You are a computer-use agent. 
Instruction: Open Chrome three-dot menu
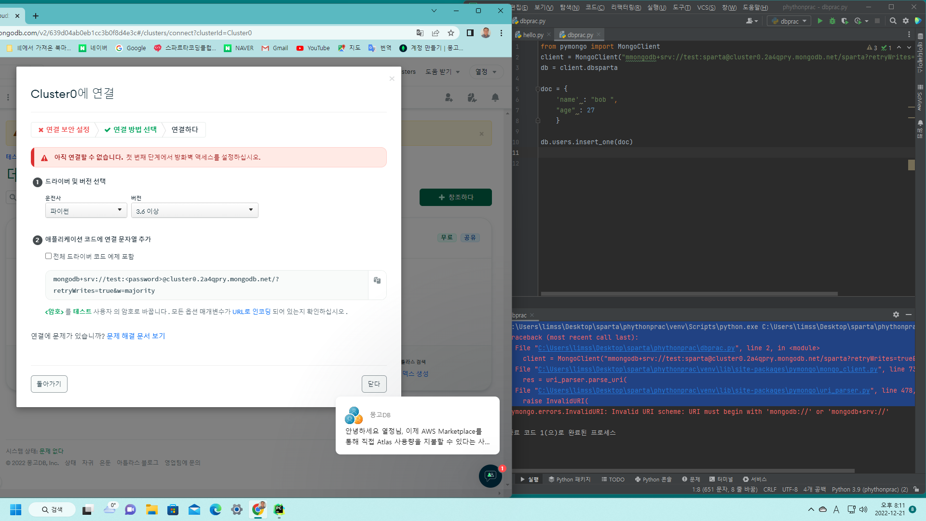pos(501,33)
